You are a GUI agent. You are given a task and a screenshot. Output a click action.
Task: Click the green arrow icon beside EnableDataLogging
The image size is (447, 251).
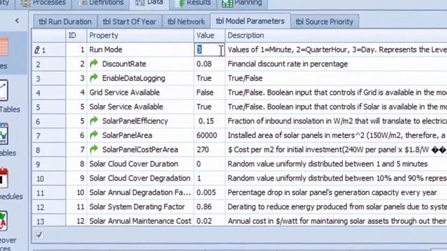click(x=94, y=77)
